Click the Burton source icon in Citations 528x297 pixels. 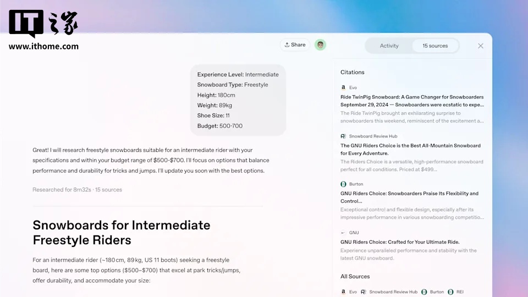point(343,184)
